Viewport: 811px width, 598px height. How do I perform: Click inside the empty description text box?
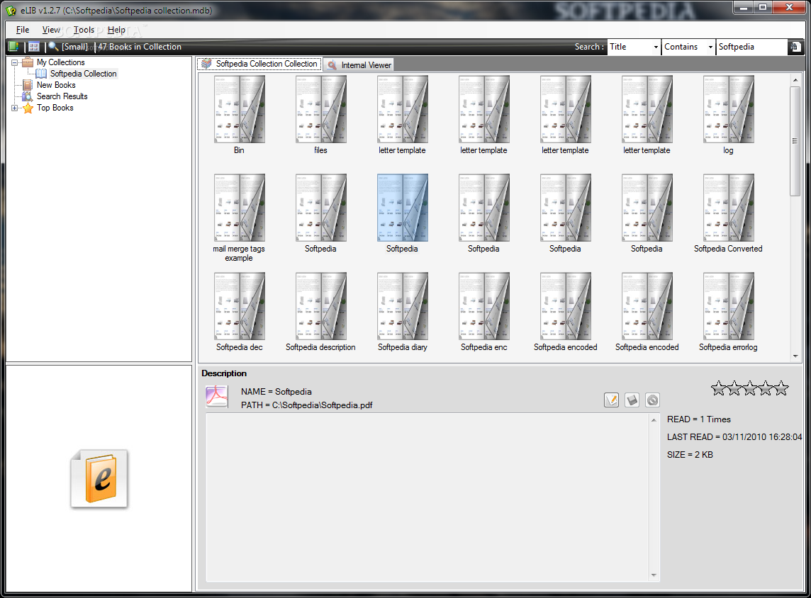(x=427, y=497)
